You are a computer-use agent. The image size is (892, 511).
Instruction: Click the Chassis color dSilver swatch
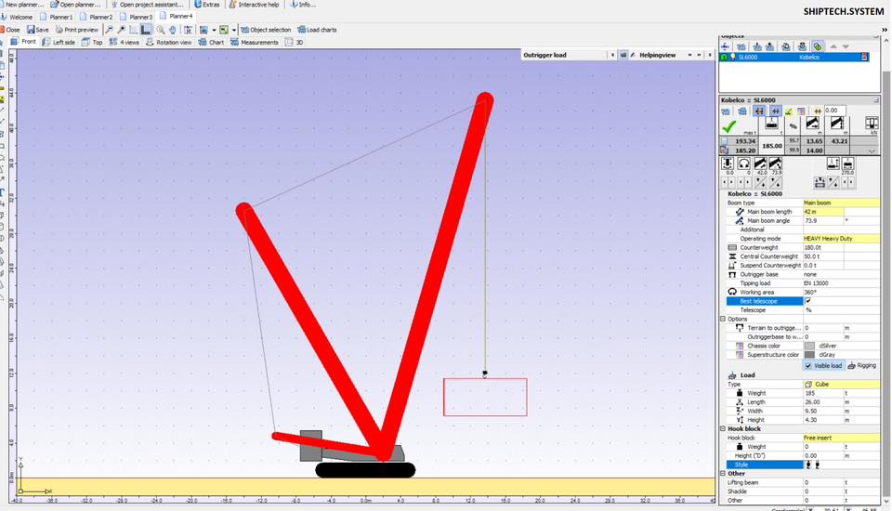pos(809,346)
